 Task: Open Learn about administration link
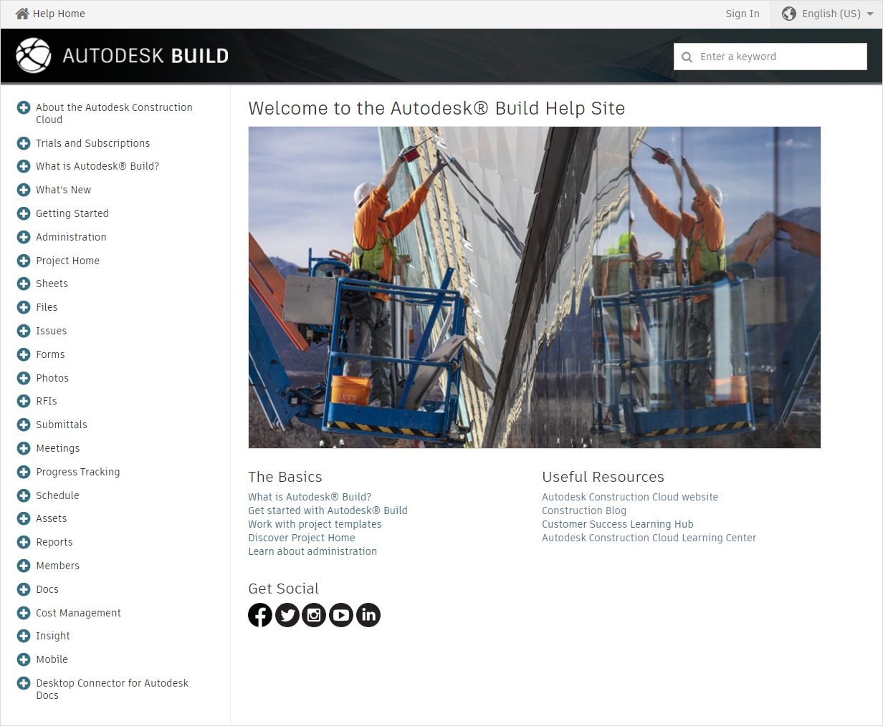point(312,551)
